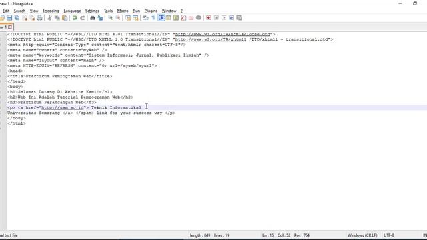This screenshot has height=240, width=427.
Task: Open the Search menu
Action: [x=19, y=11]
